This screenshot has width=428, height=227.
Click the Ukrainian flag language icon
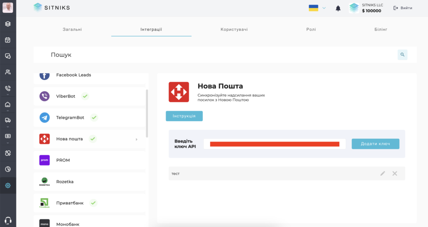(313, 8)
